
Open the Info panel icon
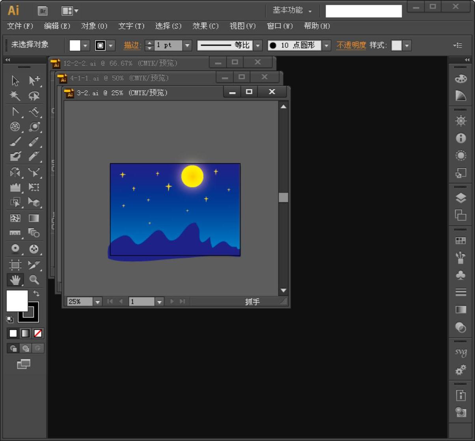[460, 138]
